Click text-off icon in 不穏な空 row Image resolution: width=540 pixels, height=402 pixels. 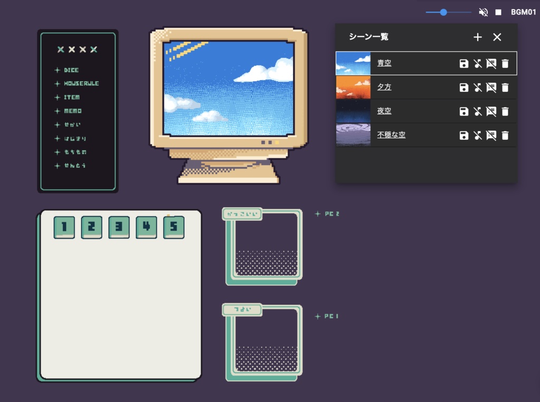[491, 135]
